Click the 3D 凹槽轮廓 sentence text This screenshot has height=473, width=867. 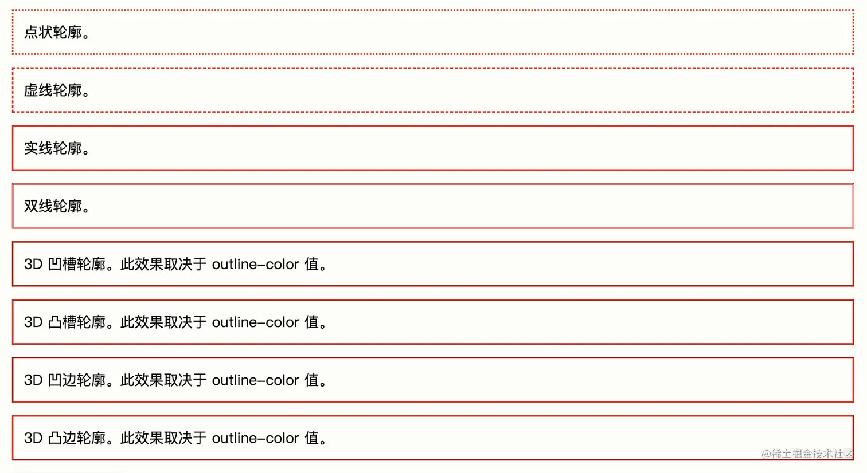(x=175, y=264)
